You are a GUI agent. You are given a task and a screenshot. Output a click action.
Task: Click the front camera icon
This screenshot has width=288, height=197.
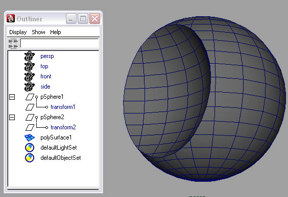coord(30,76)
